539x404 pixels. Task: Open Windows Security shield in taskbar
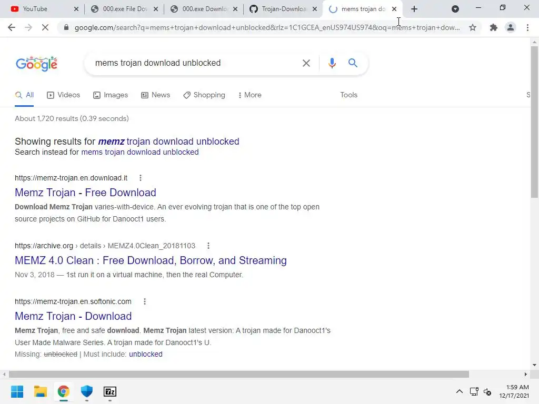tap(87, 391)
